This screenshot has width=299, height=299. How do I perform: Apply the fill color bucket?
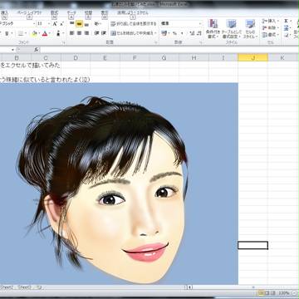(34, 33)
